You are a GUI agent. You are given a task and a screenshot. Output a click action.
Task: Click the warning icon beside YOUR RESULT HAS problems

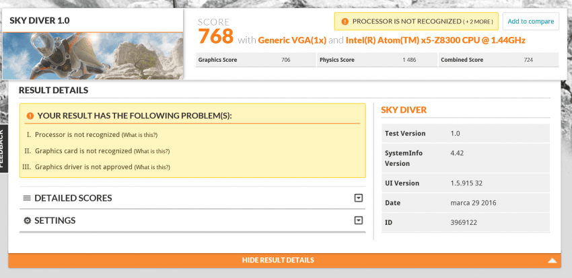pyautogui.click(x=30, y=115)
